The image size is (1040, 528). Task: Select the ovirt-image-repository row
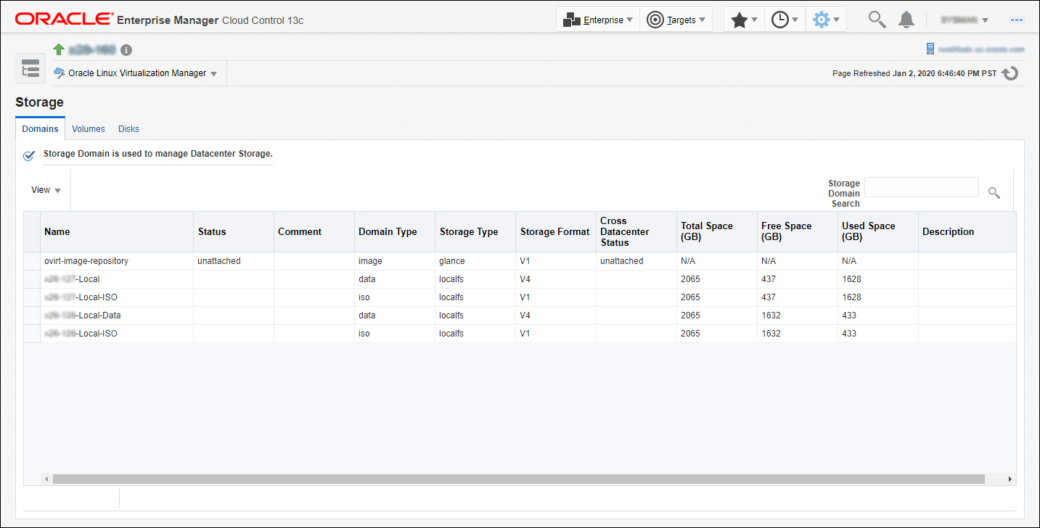(520, 261)
